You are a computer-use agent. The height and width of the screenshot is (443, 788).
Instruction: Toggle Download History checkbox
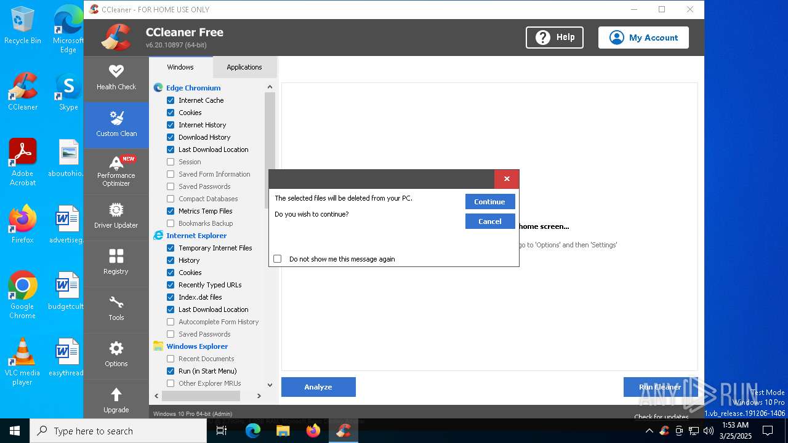[171, 137]
